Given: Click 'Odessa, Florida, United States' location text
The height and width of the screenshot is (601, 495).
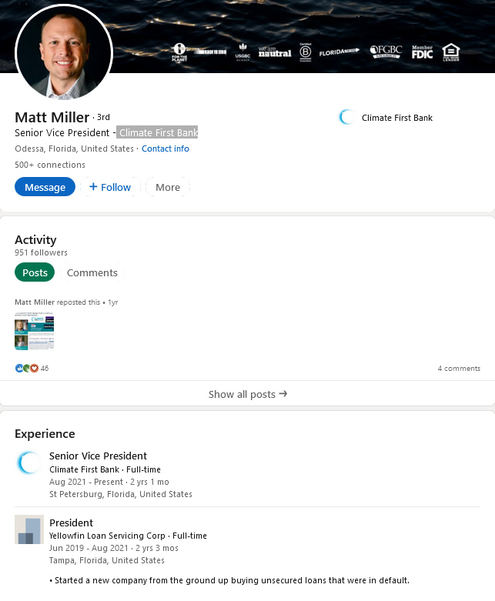Looking at the screenshot, I should tap(74, 149).
